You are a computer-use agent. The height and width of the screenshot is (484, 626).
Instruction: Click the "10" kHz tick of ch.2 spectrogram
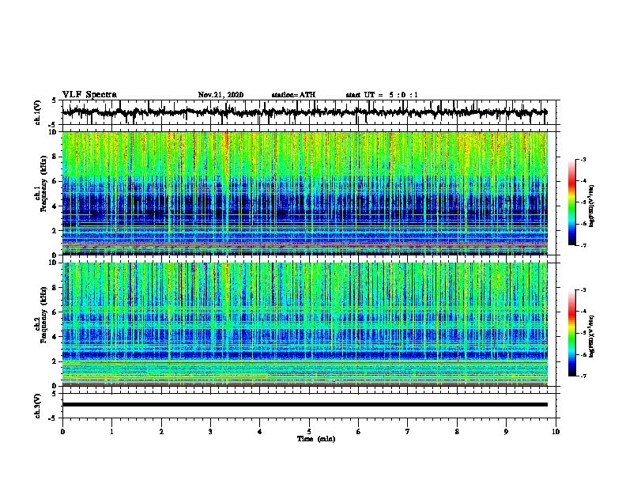click(x=54, y=263)
